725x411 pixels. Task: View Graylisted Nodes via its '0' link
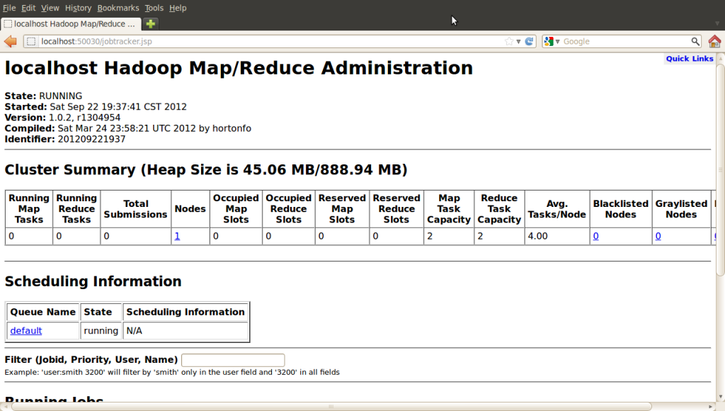click(658, 236)
